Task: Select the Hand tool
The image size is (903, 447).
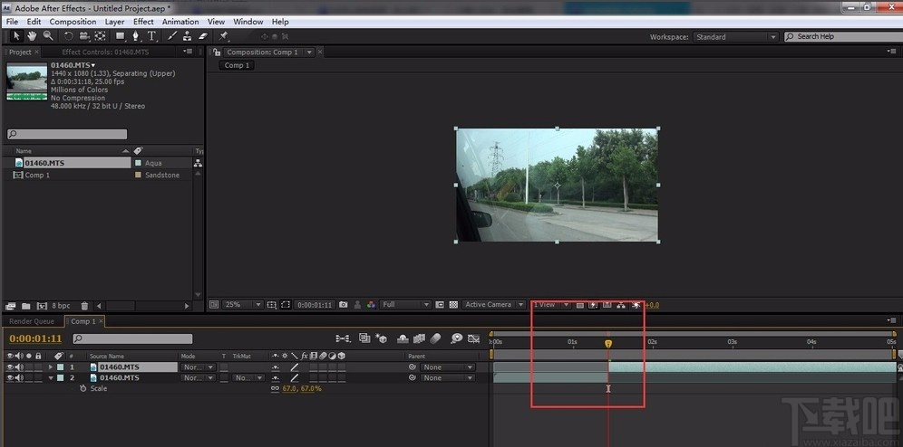Action: (x=33, y=35)
